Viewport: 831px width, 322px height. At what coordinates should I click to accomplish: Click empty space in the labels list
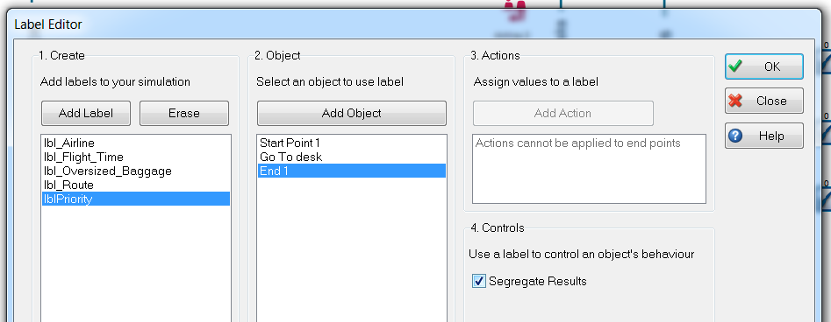[x=136, y=264]
